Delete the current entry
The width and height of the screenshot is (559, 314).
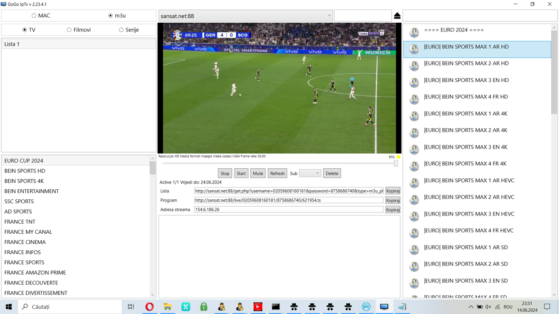click(x=332, y=173)
